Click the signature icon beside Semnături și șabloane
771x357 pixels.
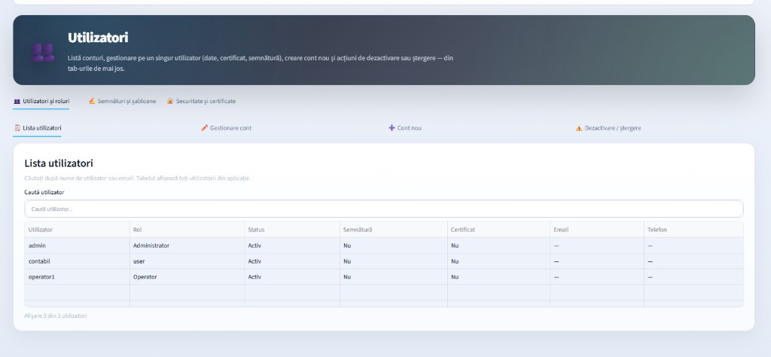coord(92,101)
